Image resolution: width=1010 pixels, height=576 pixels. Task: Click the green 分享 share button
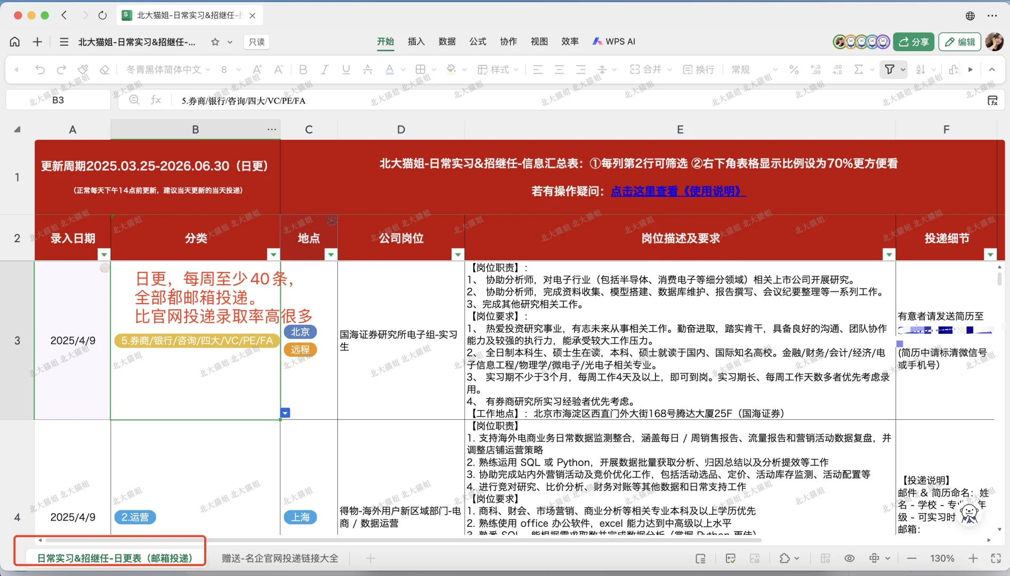[914, 42]
